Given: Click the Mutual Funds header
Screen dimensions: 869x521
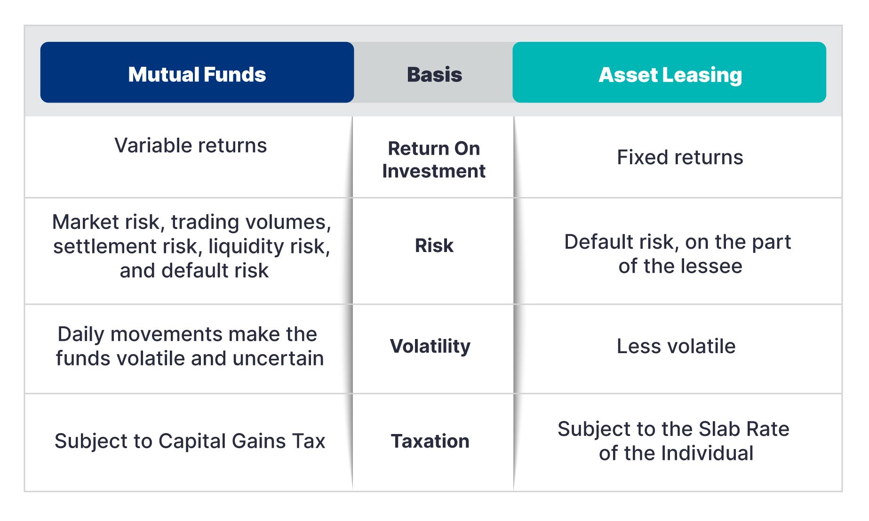Looking at the screenshot, I should click(x=197, y=72).
